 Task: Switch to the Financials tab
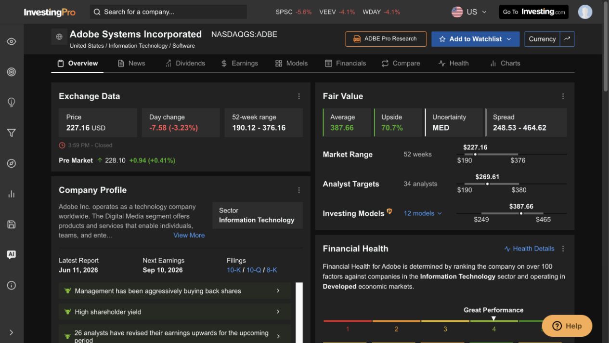[x=346, y=63]
